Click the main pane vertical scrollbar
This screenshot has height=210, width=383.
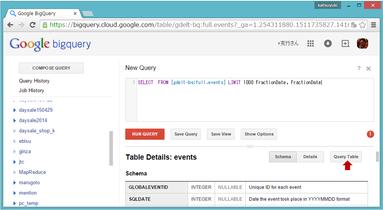pos(377,157)
